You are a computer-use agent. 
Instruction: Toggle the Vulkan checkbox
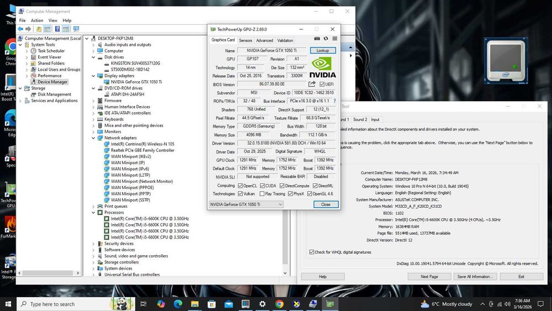click(x=240, y=194)
